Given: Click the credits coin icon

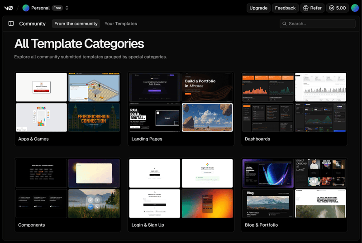Looking at the screenshot, I should (332, 8).
